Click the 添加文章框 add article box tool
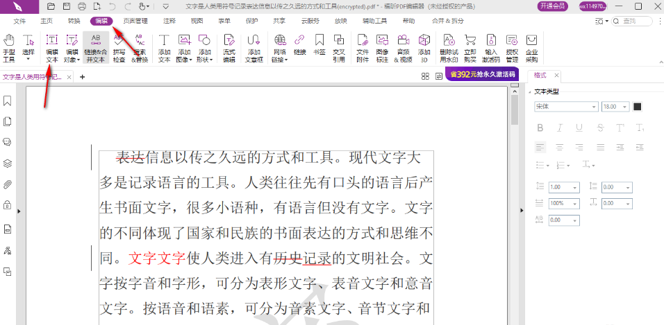 pyautogui.click(x=254, y=49)
